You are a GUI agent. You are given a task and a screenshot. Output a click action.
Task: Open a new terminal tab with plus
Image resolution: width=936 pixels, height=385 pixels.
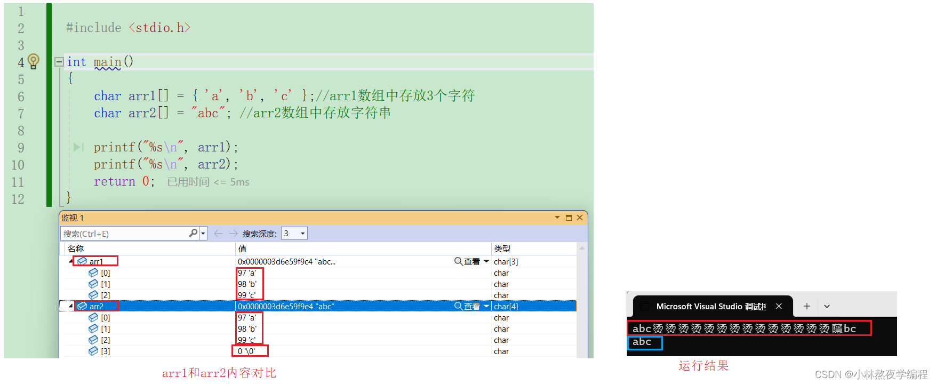pyautogui.click(x=807, y=306)
